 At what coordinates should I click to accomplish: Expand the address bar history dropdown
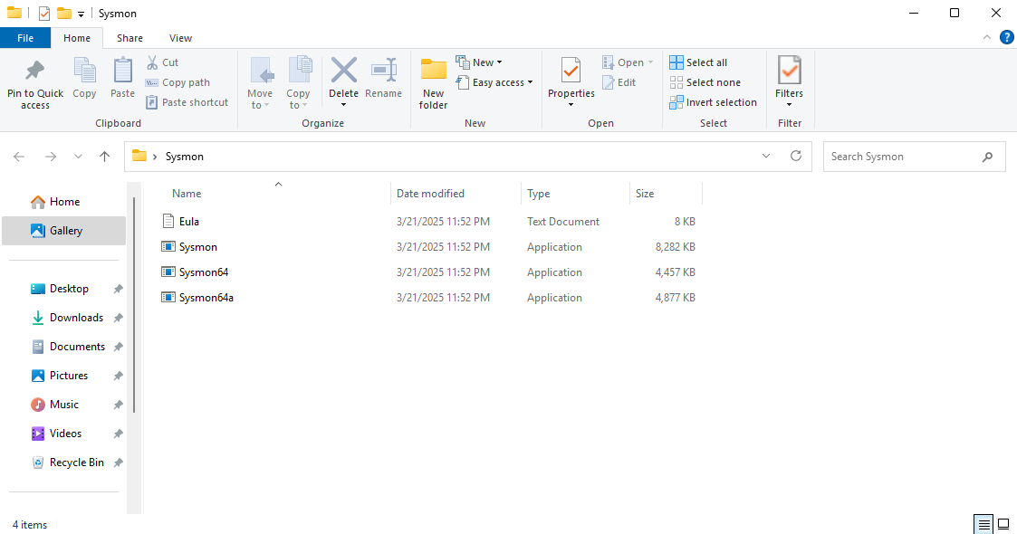[767, 156]
